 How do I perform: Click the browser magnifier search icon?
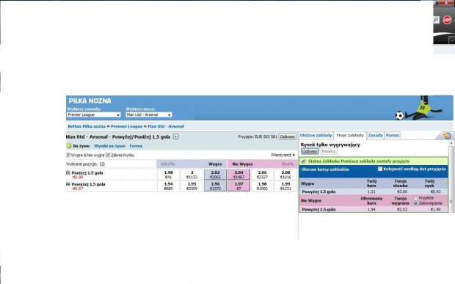pyautogui.click(x=436, y=20)
